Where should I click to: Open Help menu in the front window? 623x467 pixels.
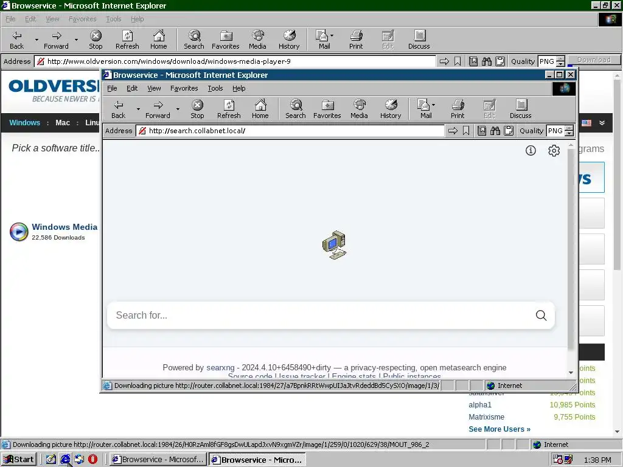tap(238, 88)
